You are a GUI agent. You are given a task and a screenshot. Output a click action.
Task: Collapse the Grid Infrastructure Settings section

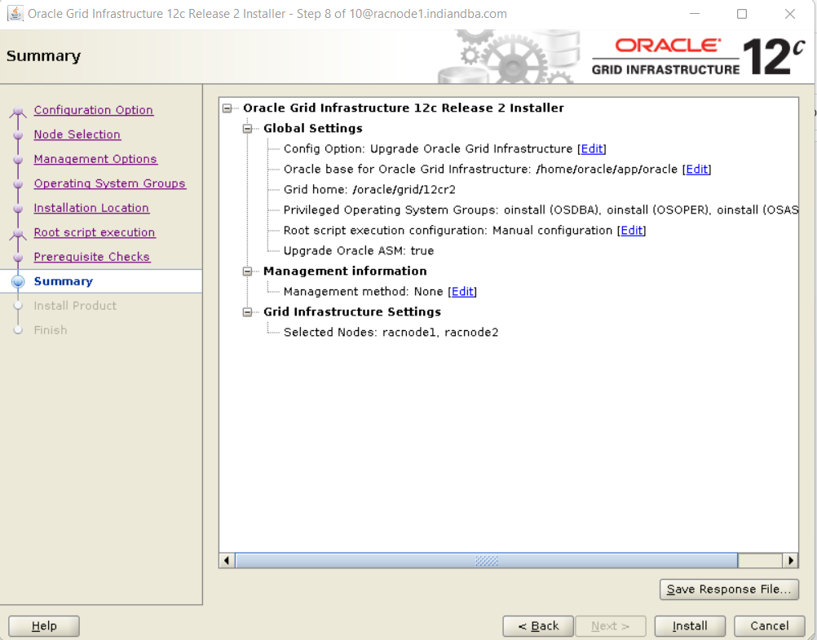[x=248, y=312]
